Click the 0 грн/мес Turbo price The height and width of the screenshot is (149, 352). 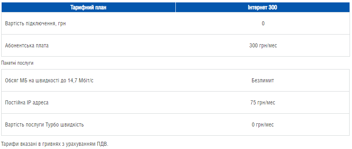pos(262,125)
